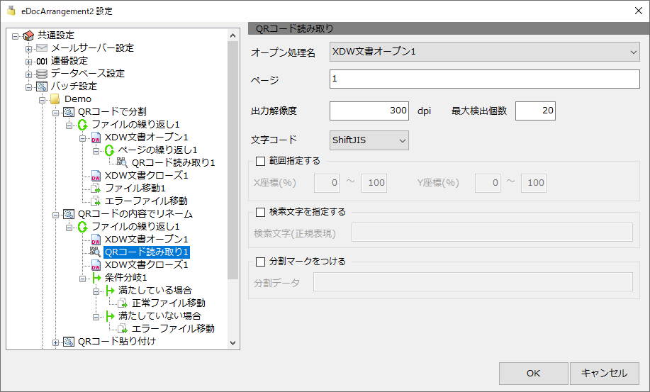Open the オープン処理名 dropdown
Image resolution: width=650 pixels, height=392 pixels.
485,52
